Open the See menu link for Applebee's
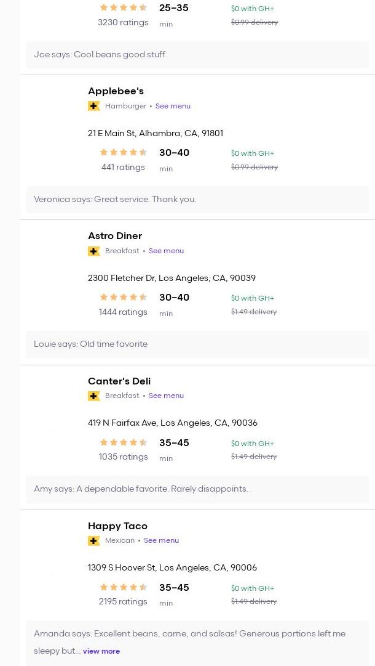 pyautogui.click(x=173, y=106)
